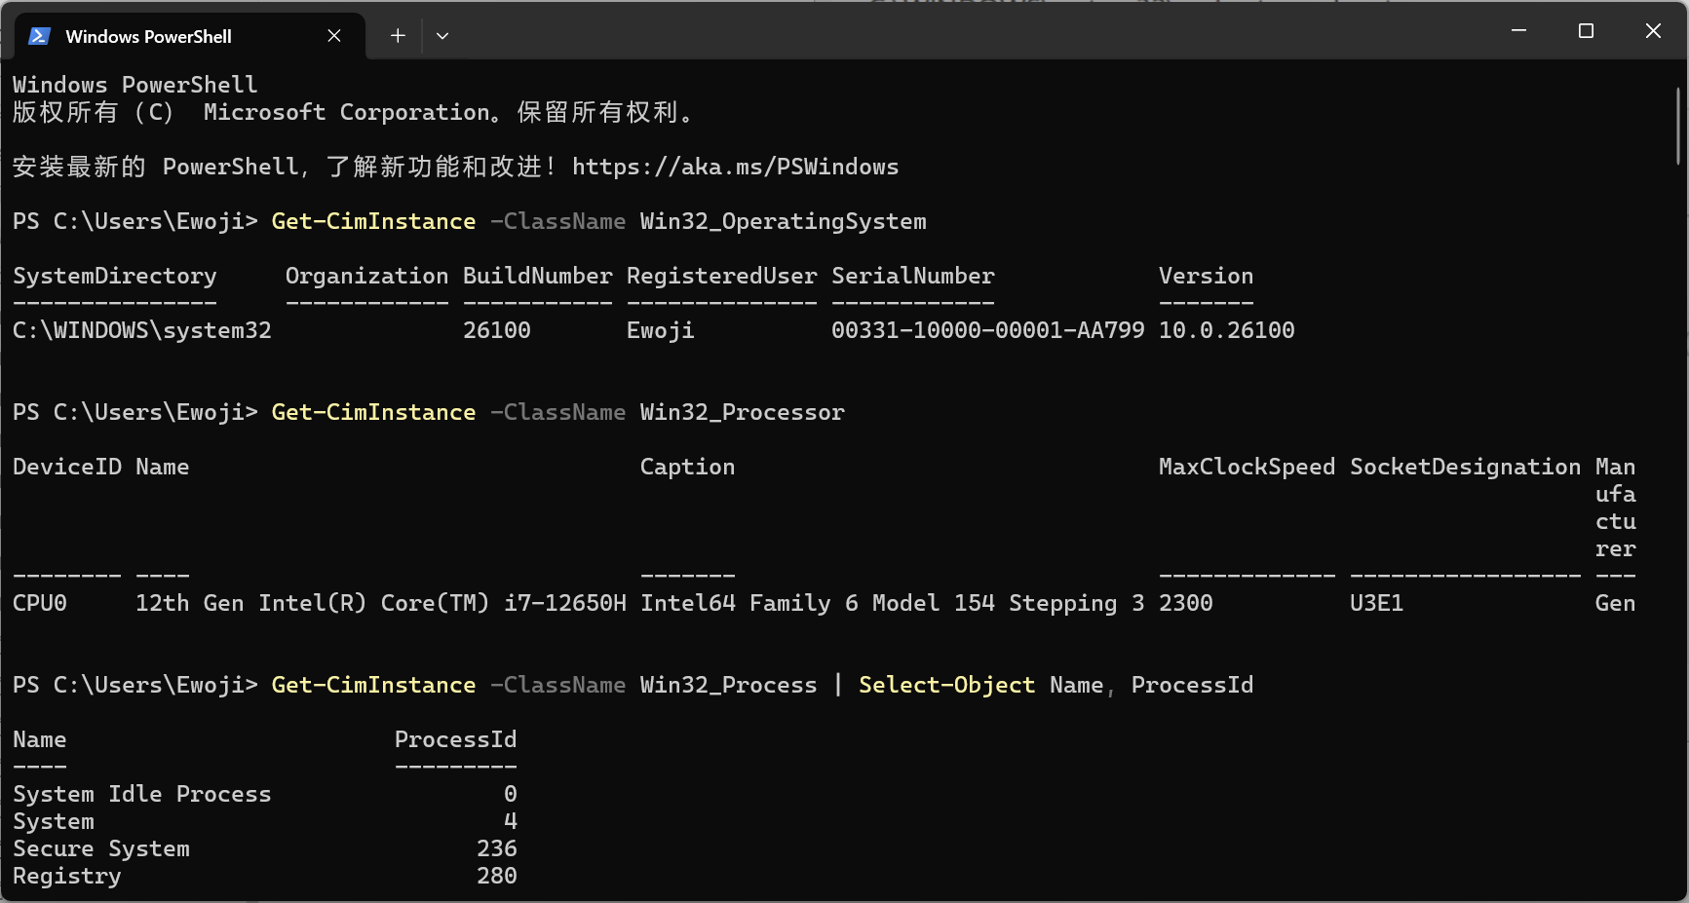The height and width of the screenshot is (903, 1689).
Task: Click the Secure System process row
Action: [x=265, y=848]
